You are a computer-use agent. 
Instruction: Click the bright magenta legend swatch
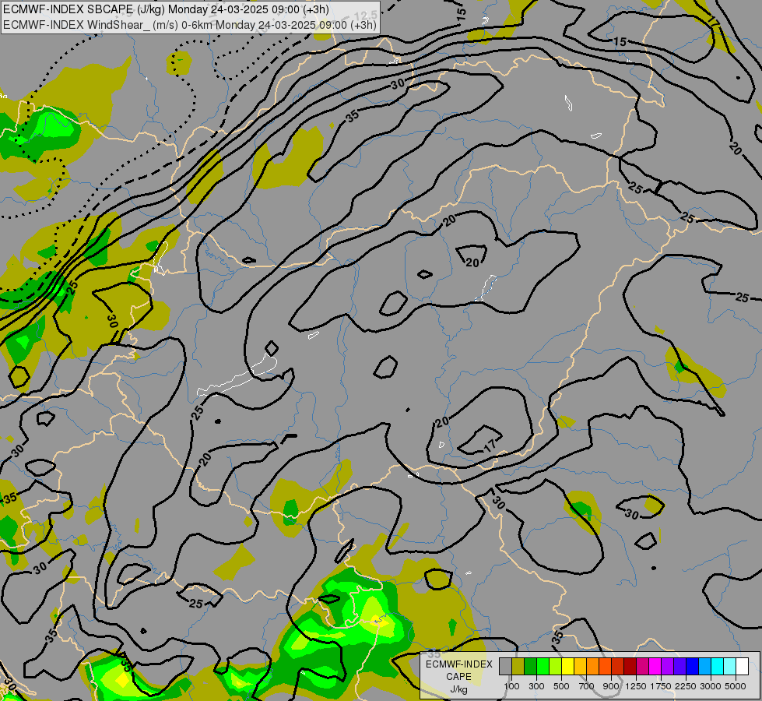pos(655,666)
